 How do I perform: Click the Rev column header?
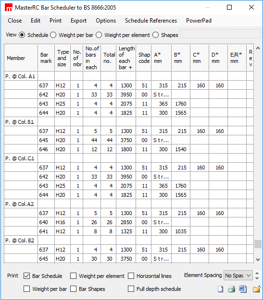(x=250, y=58)
